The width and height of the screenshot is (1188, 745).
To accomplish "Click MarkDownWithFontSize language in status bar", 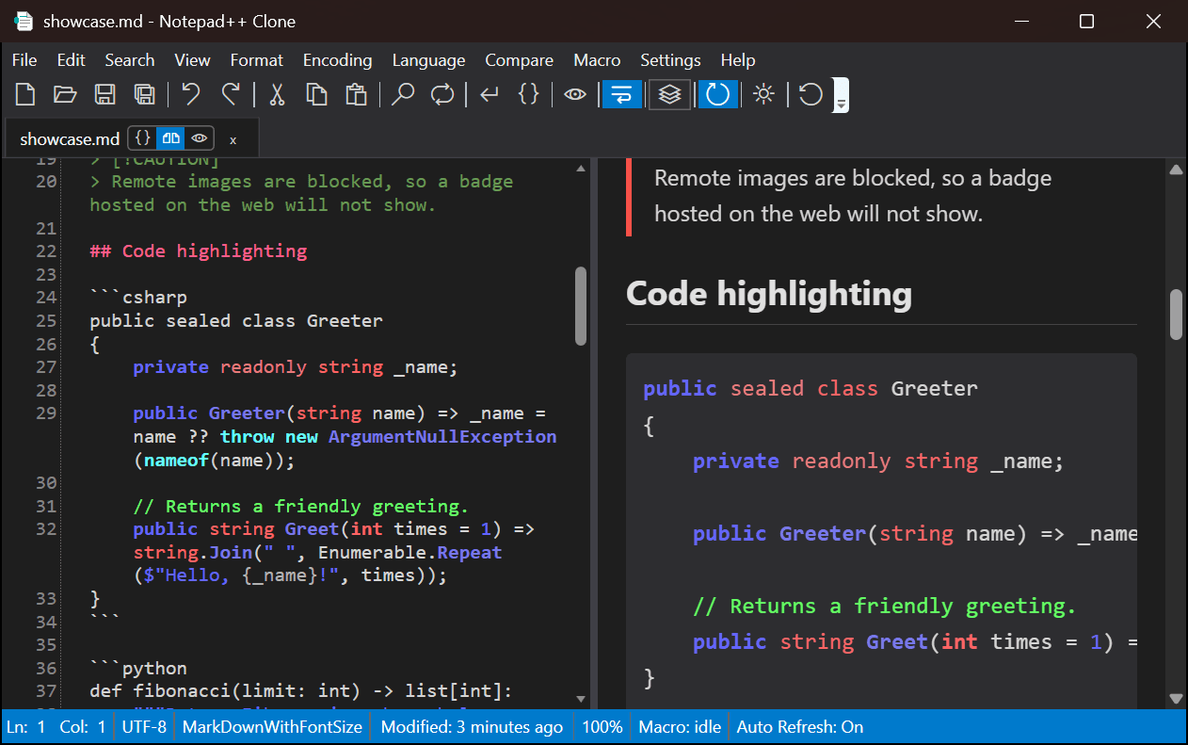I will 272,727.
